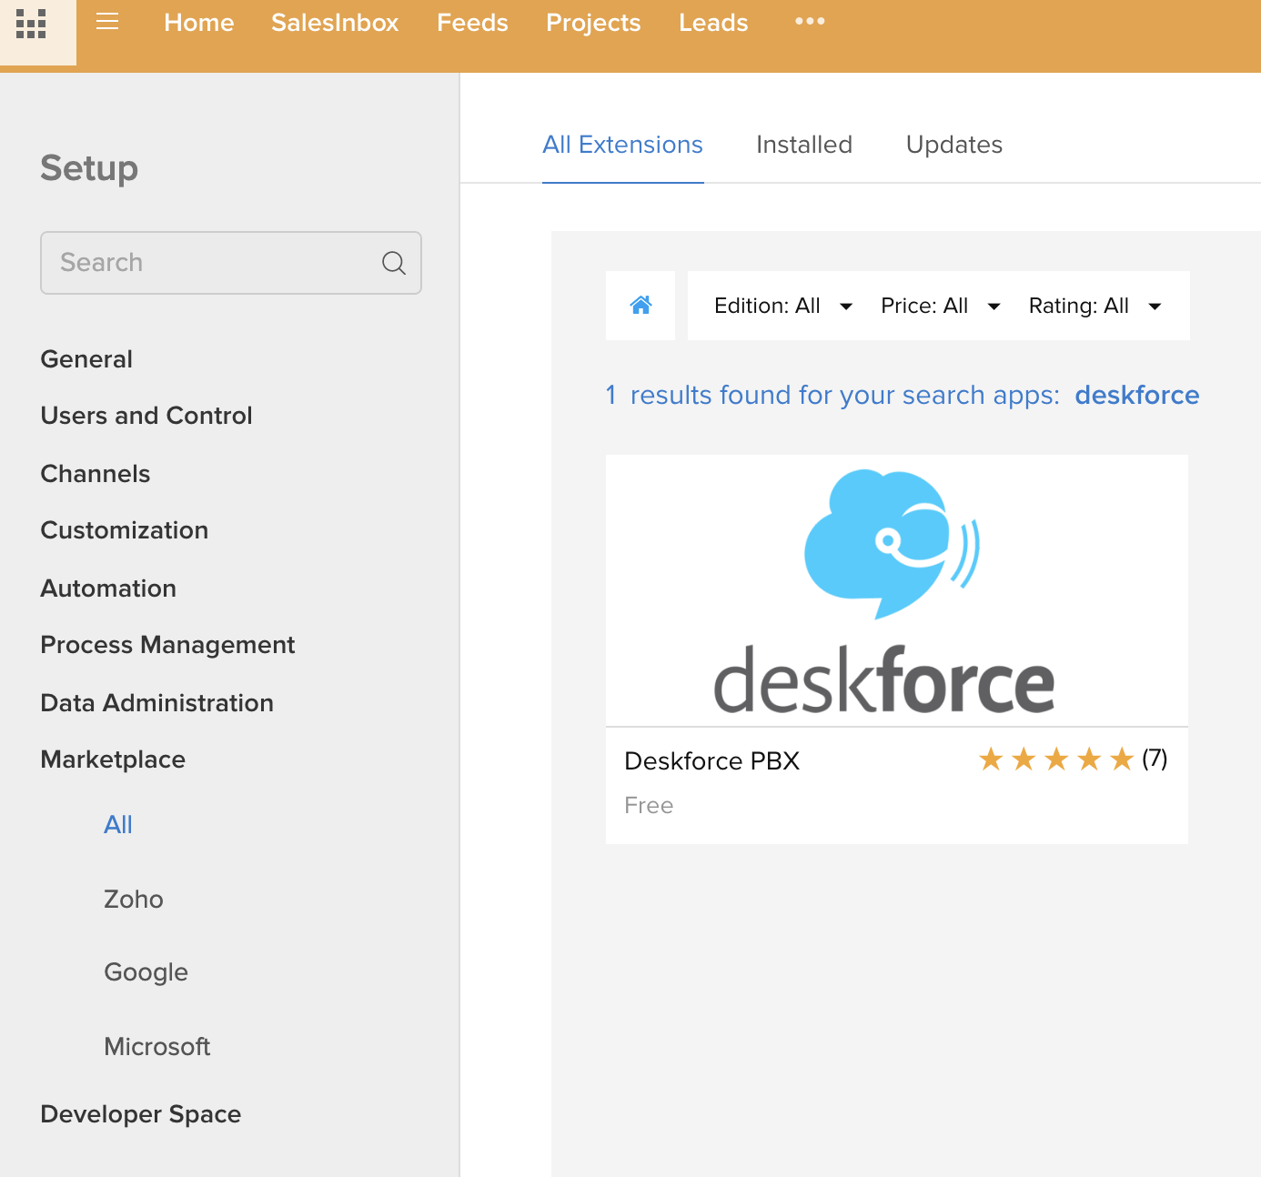Screen dimensions: 1261x1177
Task: Expand the Price: All filter dropdown
Action: (941, 306)
